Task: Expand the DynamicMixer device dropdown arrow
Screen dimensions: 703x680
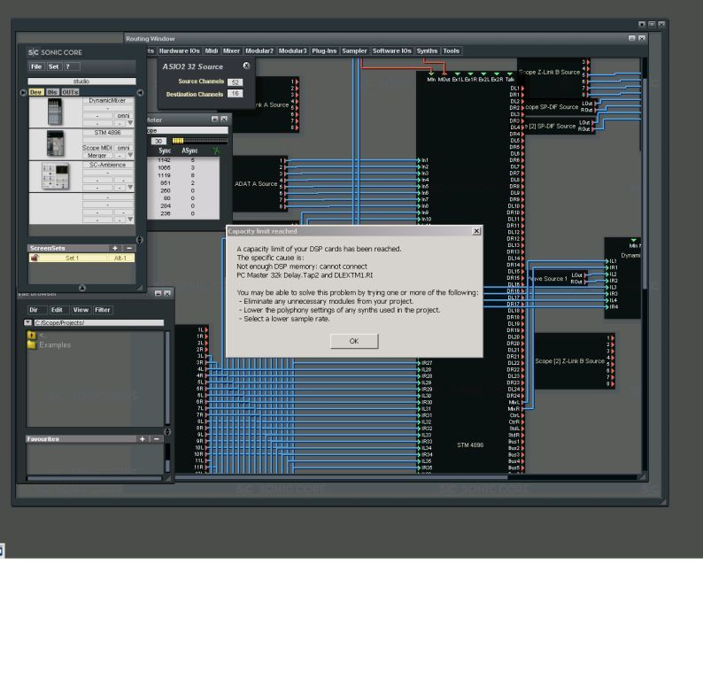Action: [130, 123]
